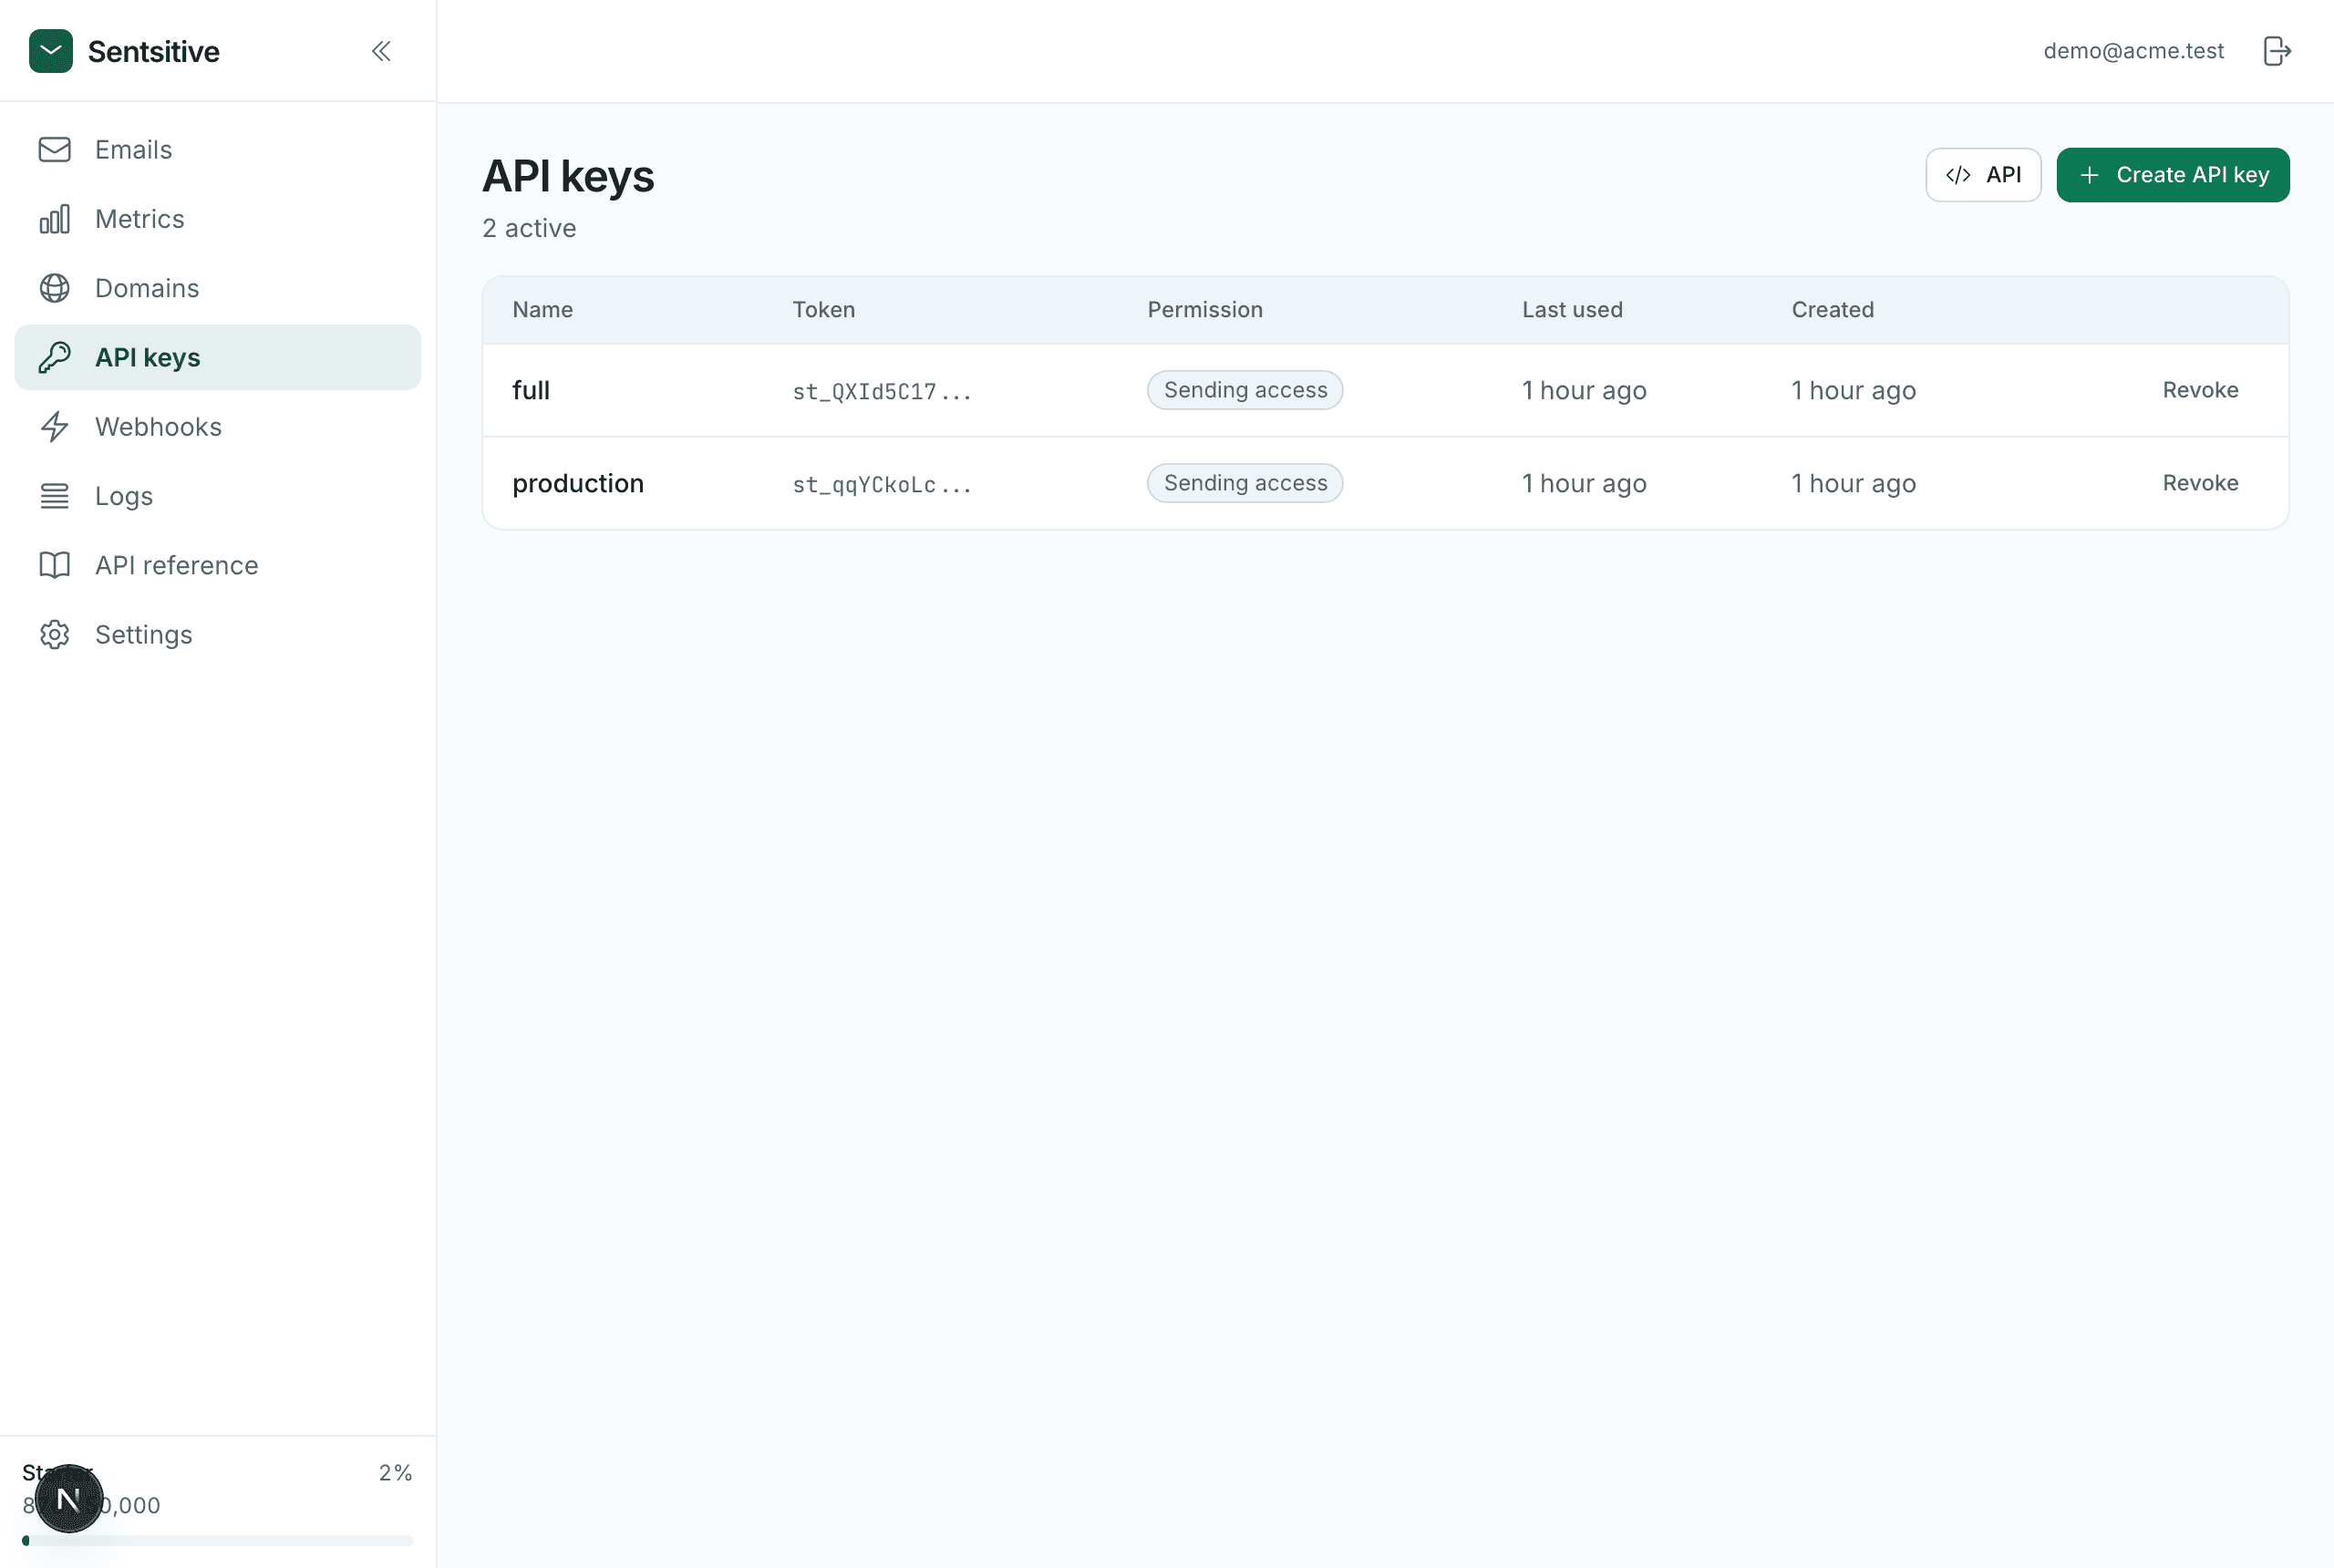This screenshot has height=1568, width=2334.
Task: Click the Name column header
Action: tap(543, 310)
